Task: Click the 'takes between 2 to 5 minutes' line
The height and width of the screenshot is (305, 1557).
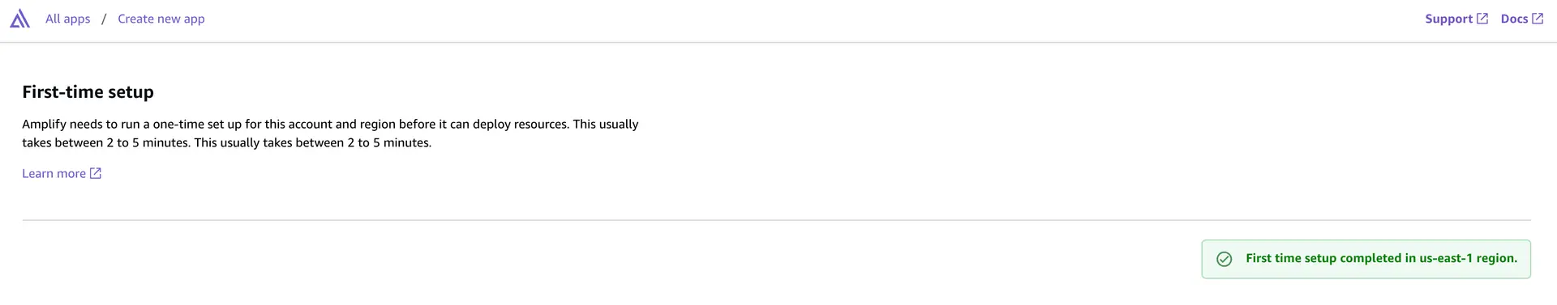Action: [227, 143]
